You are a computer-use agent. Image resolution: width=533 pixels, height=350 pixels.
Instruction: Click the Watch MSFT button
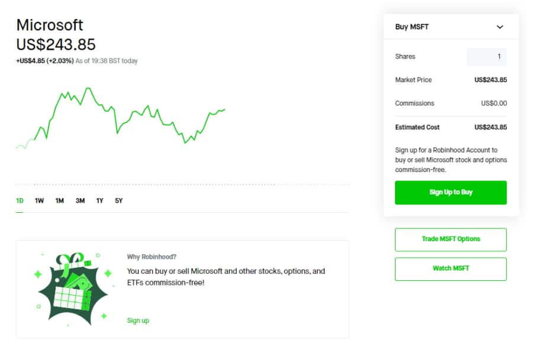click(450, 269)
